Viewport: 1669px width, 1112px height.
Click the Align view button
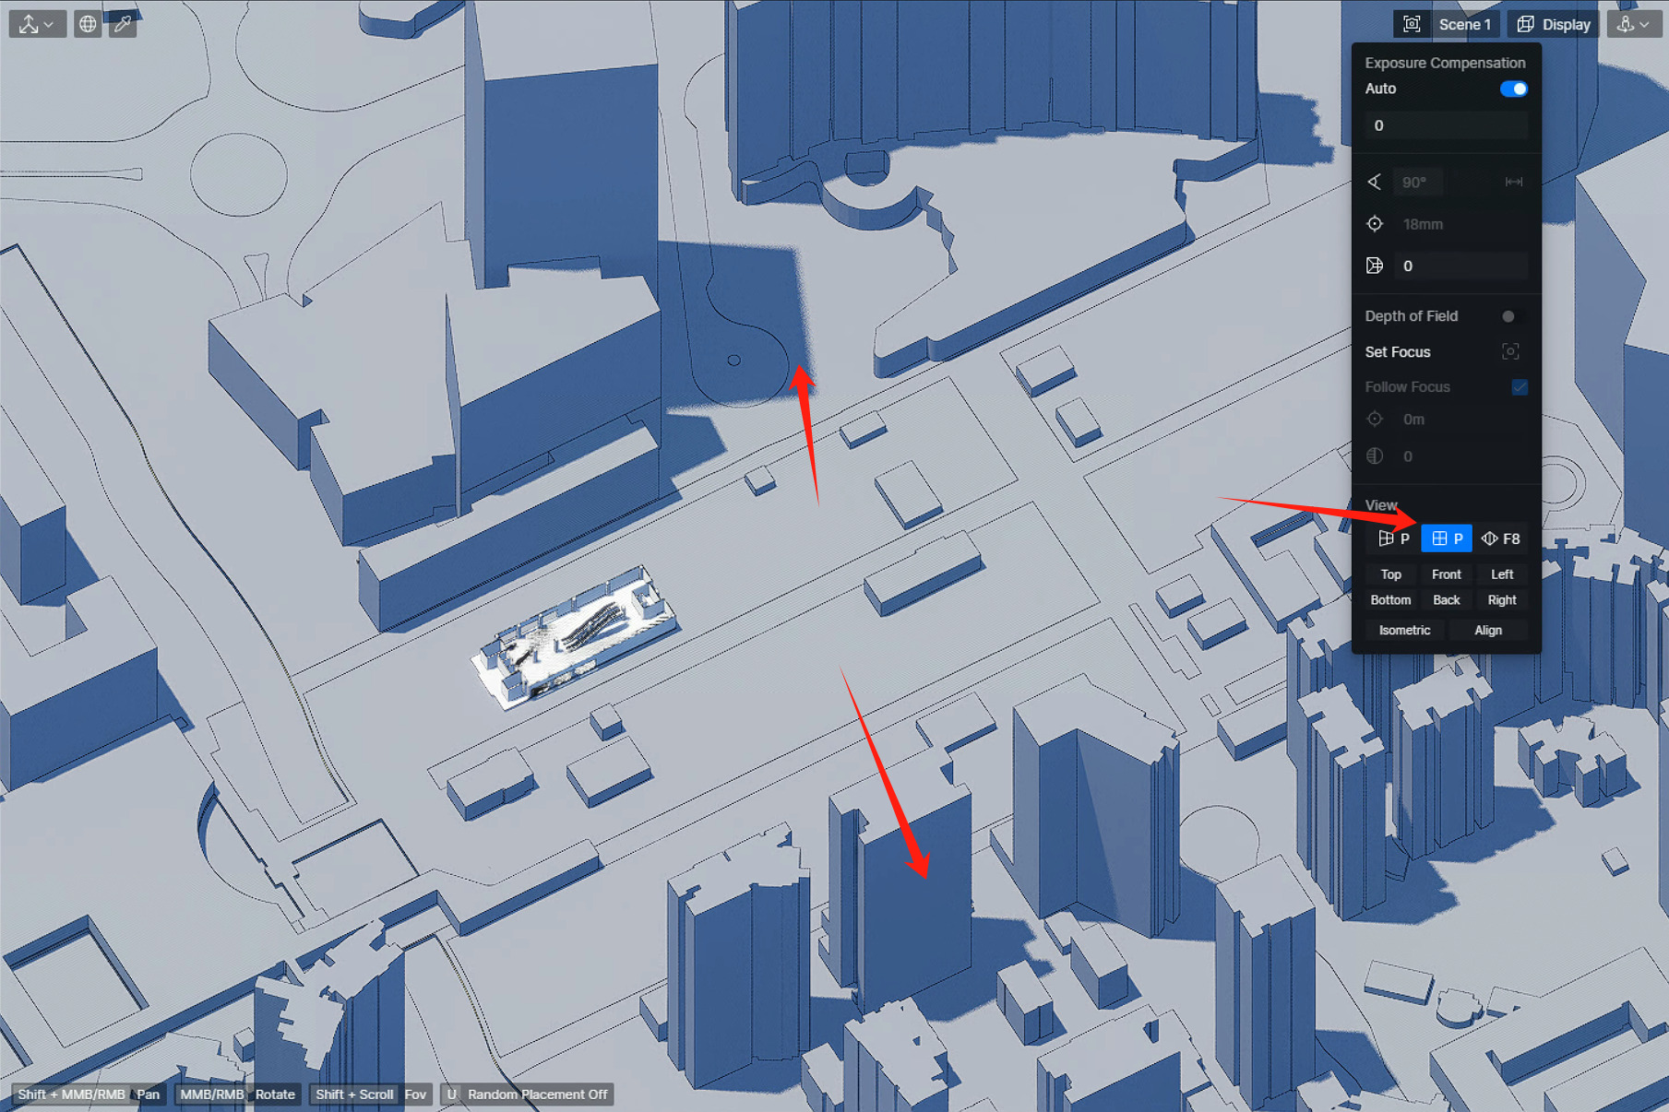click(x=1487, y=631)
